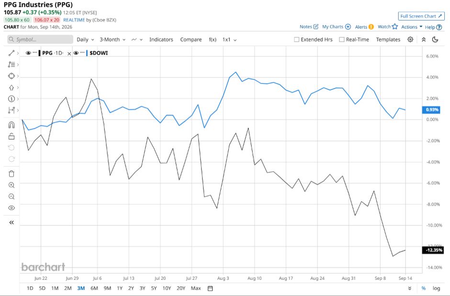Hide the $DOWI comparison line
Image resolution: width=450 pixels, height=296 pixels.
click(76, 53)
